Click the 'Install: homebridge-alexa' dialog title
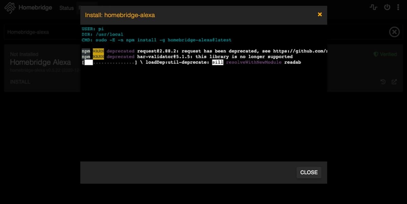The image size is (407, 204). [x=120, y=15]
